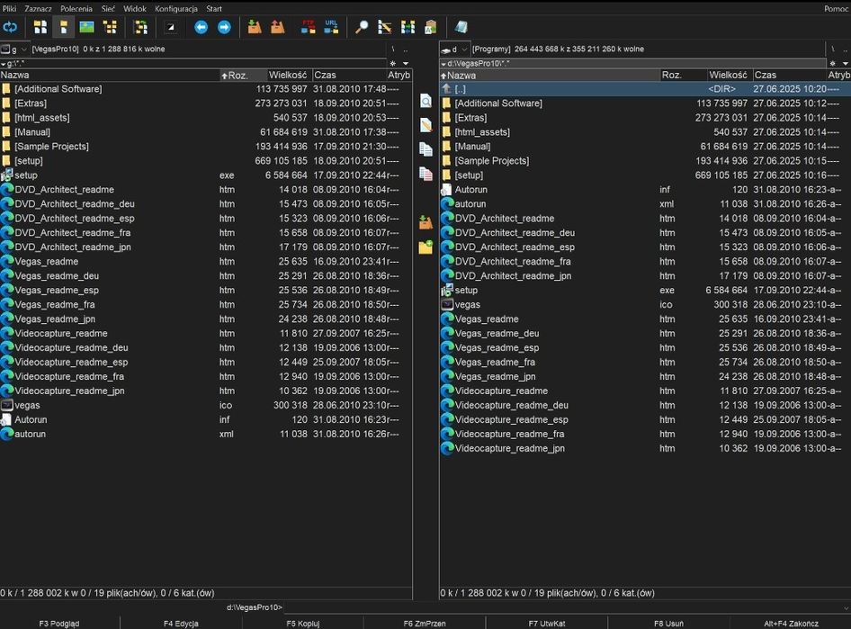Click the branch view toolbar icon
Viewport: 851px width, 629px height.
pos(140,27)
